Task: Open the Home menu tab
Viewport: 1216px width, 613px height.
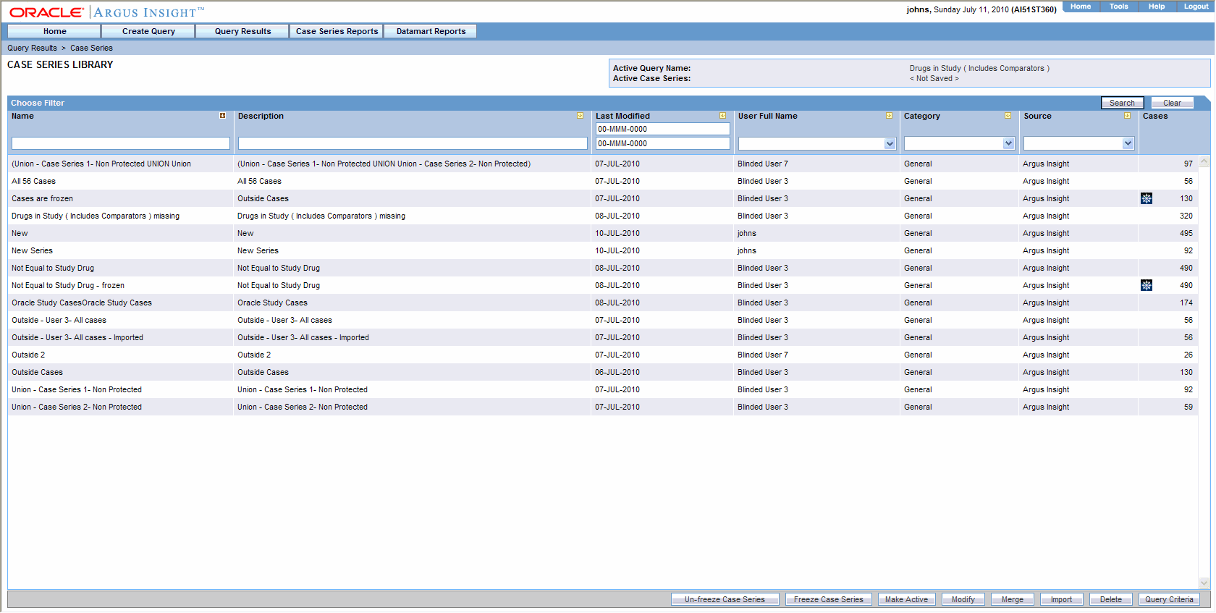Action: pos(54,31)
